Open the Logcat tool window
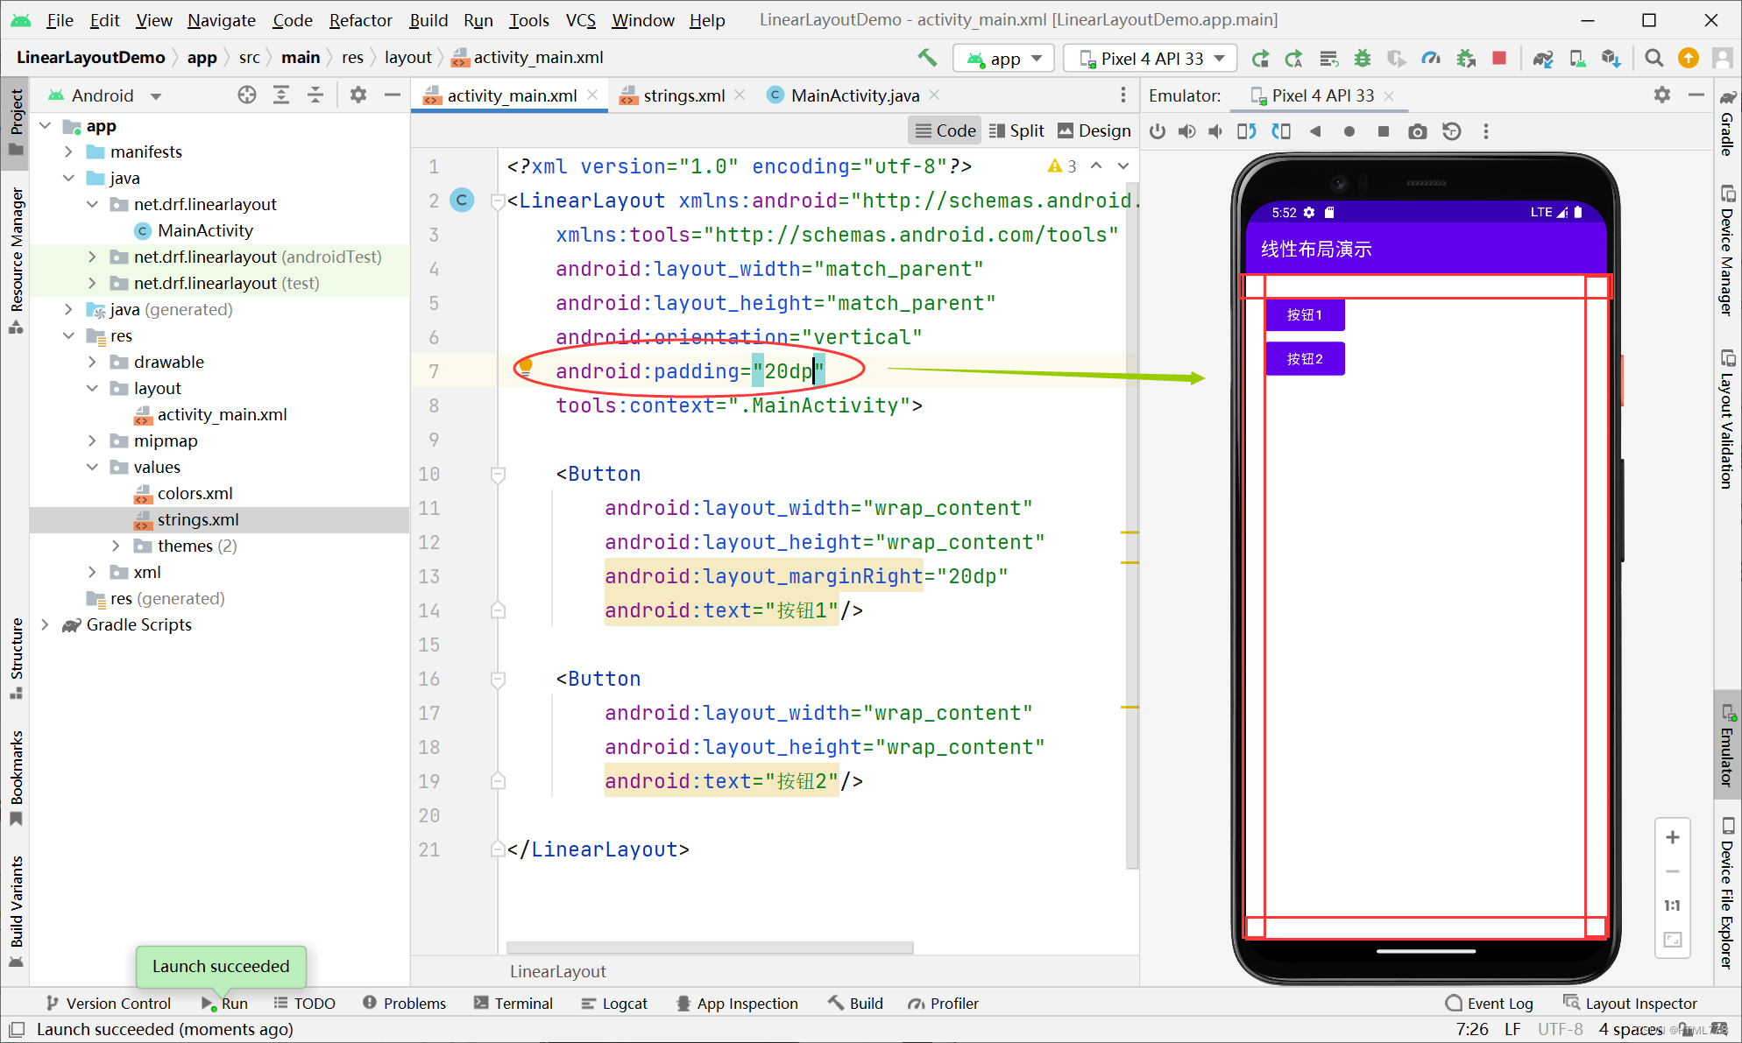The image size is (1742, 1043). (x=614, y=1003)
